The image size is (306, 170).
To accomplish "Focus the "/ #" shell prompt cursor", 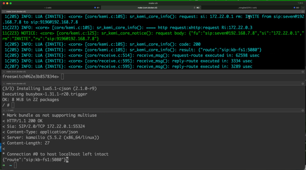I will coord(13,105).
